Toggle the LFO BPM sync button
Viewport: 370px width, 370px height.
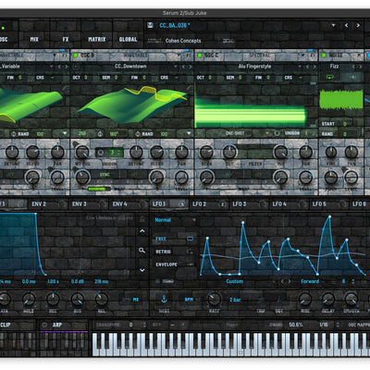189,300
